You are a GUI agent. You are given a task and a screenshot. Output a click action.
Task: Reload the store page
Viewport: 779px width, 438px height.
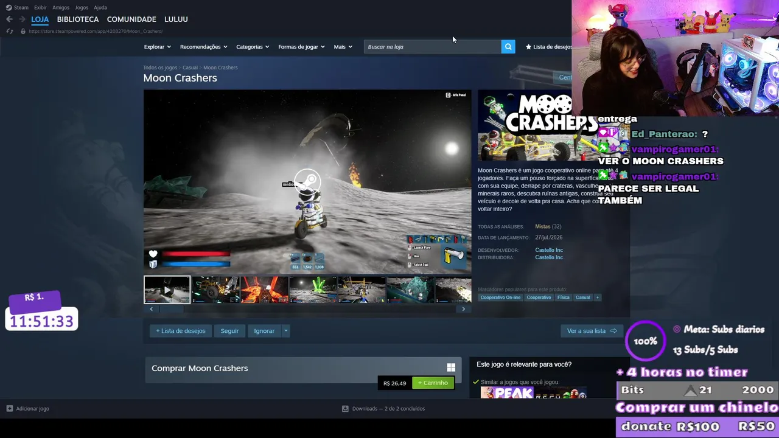point(9,31)
